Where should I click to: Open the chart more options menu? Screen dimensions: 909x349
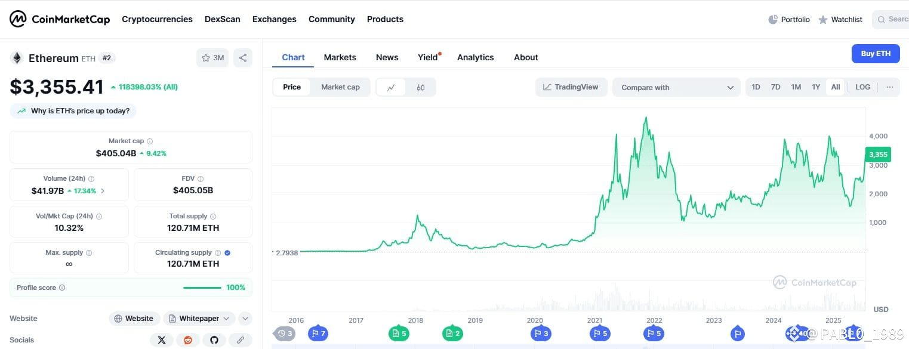point(889,87)
